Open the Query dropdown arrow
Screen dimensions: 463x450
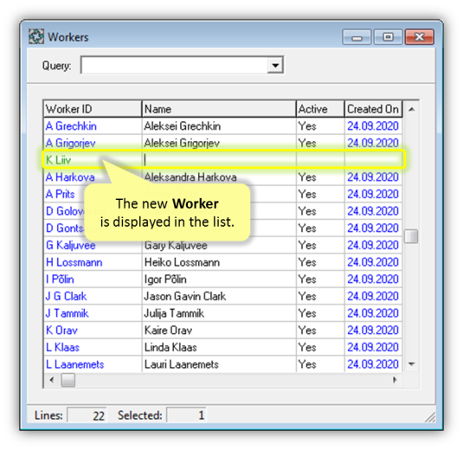pos(275,65)
